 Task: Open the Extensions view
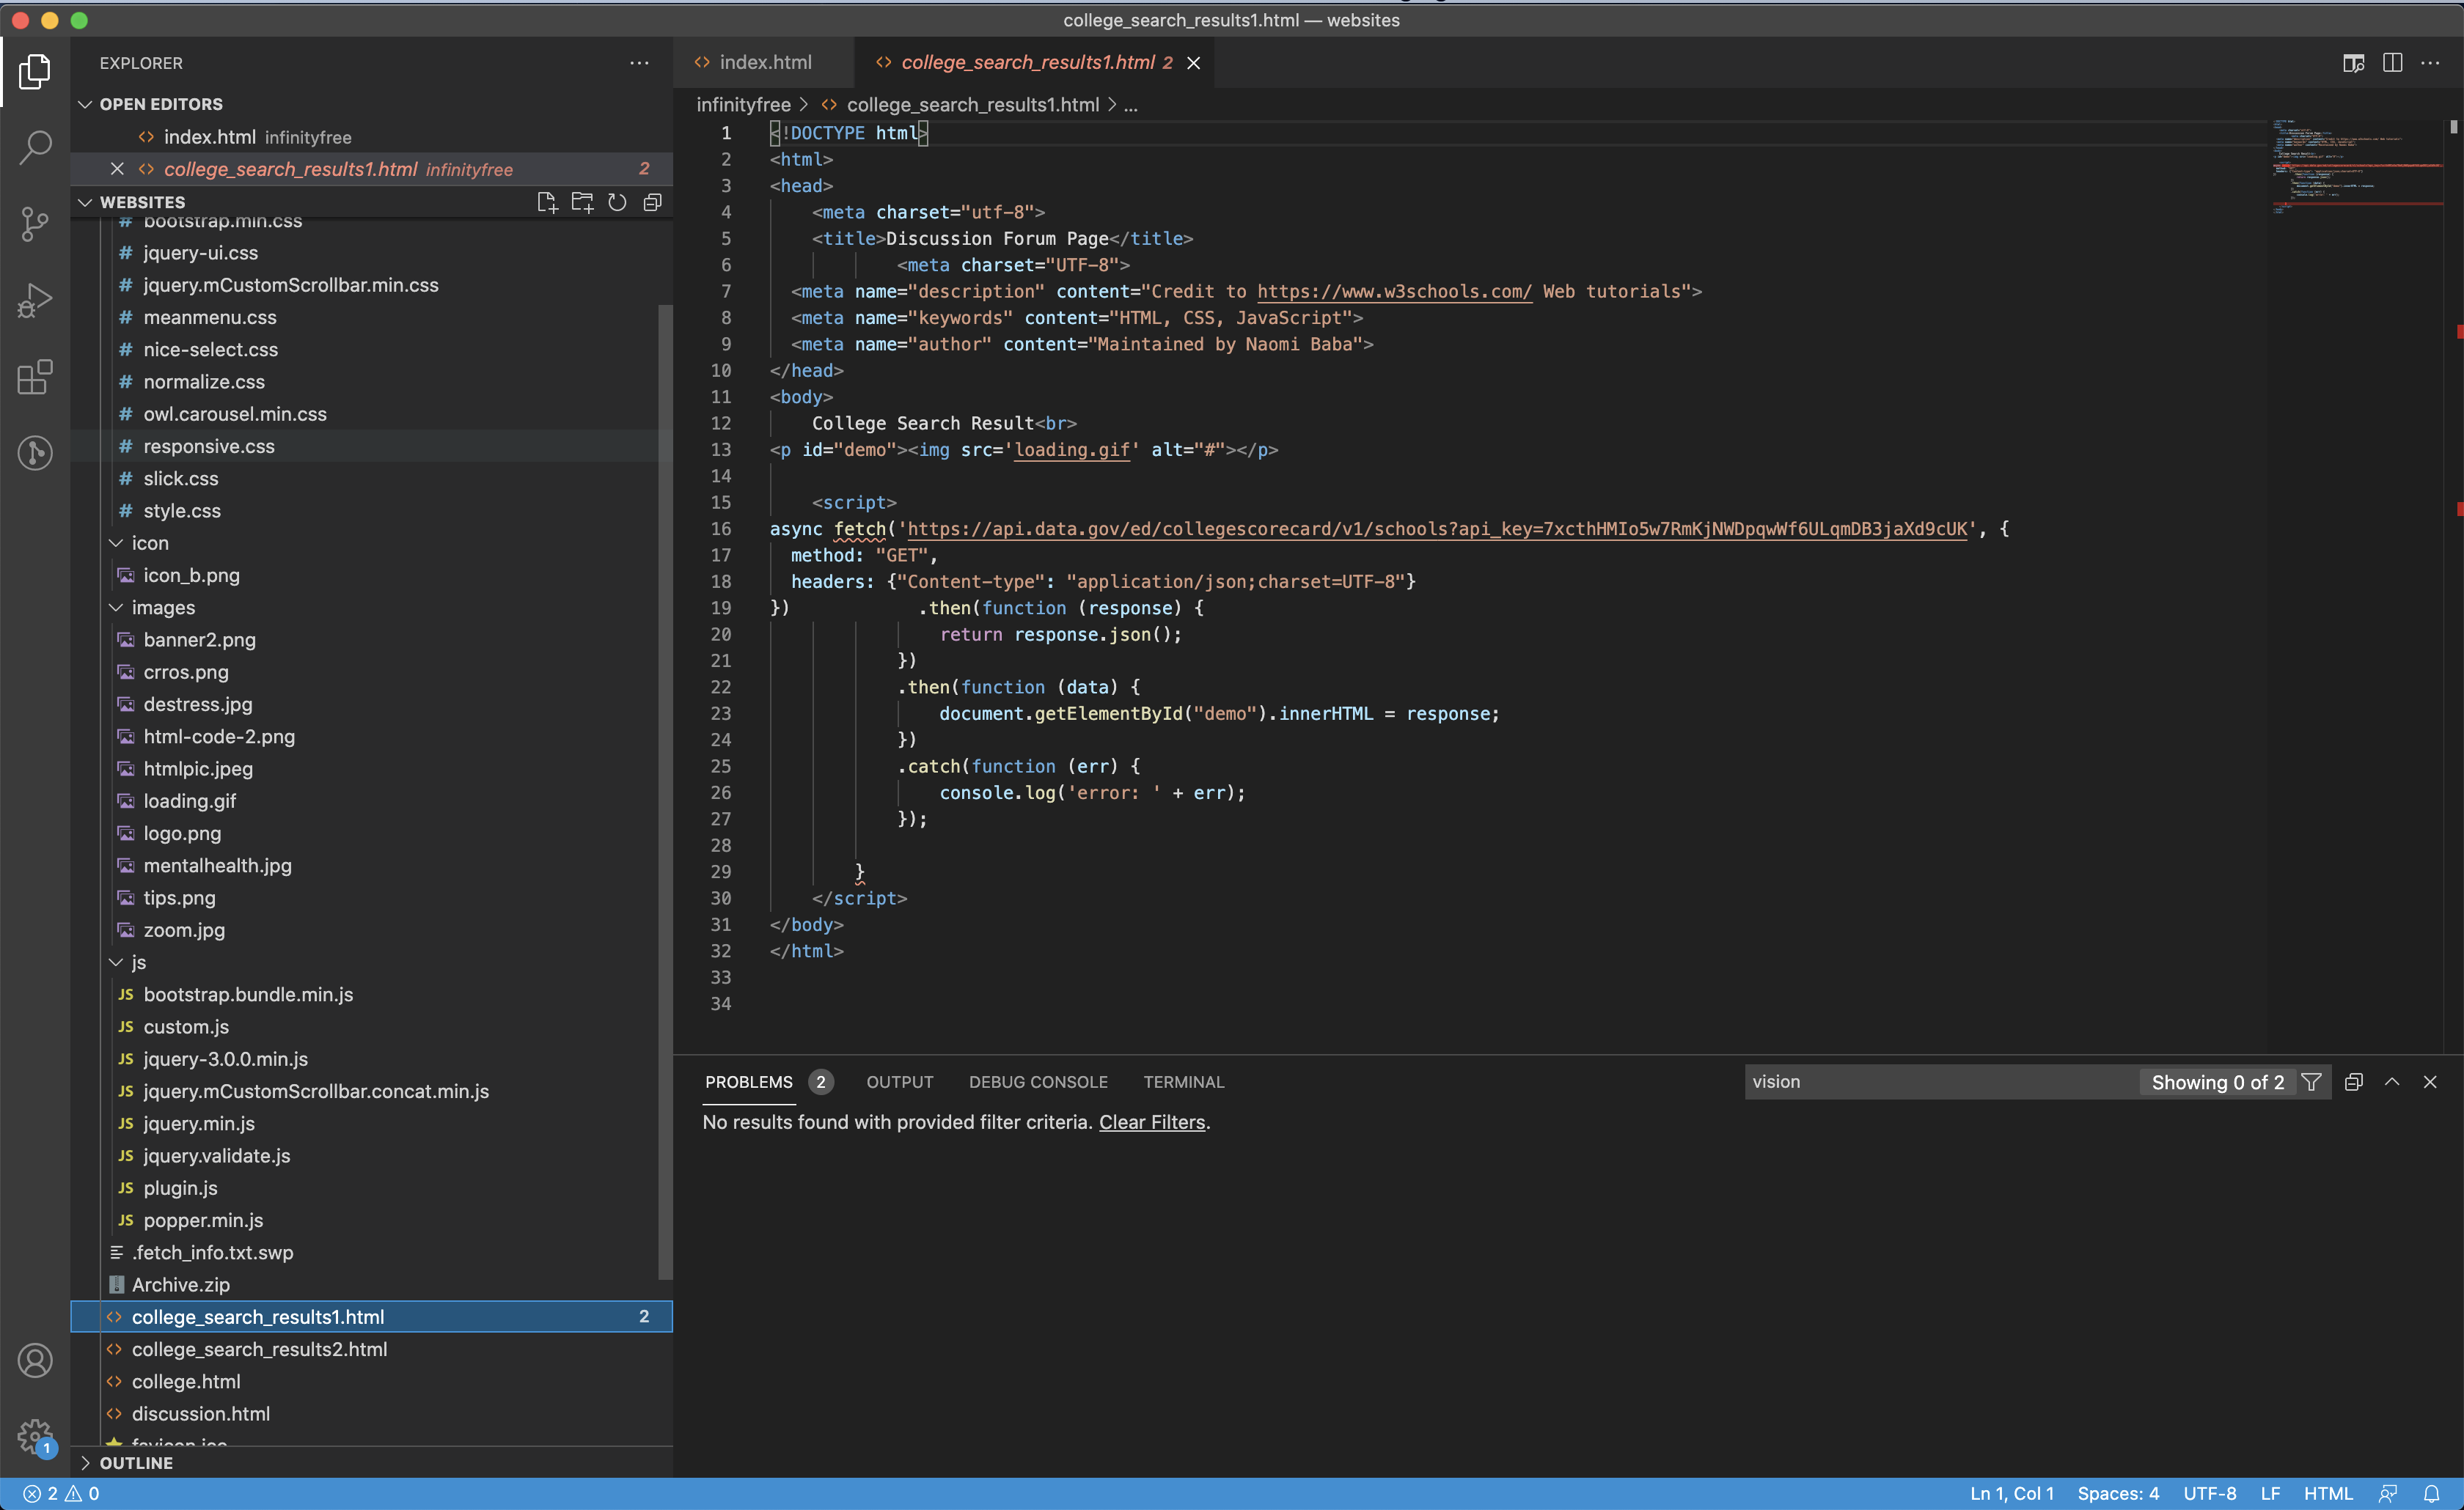coord(35,377)
